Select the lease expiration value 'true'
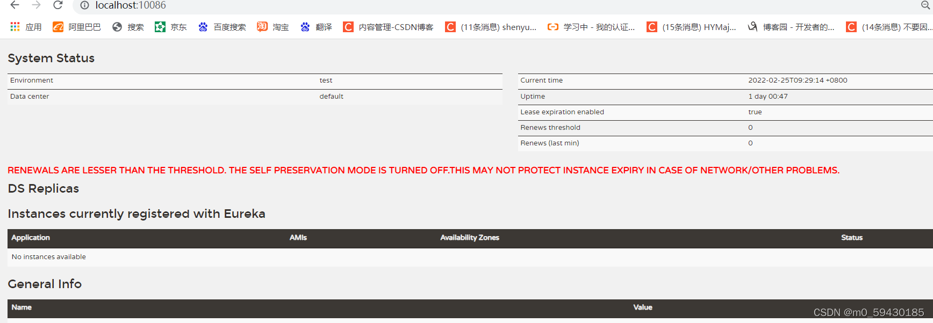Image resolution: width=933 pixels, height=323 pixels. [x=755, y=112]
